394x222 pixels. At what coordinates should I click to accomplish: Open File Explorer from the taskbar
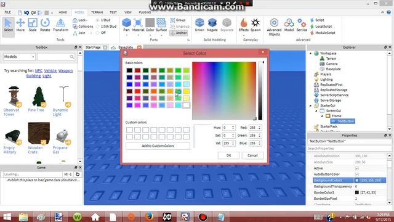coord(23,216)
